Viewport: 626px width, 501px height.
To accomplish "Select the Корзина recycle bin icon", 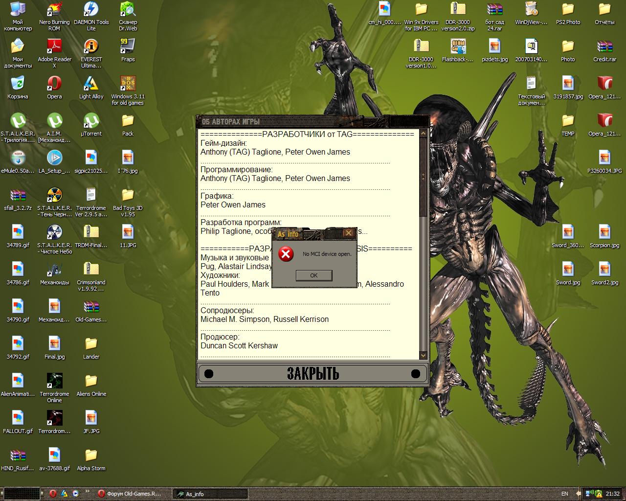I will 18,88.
